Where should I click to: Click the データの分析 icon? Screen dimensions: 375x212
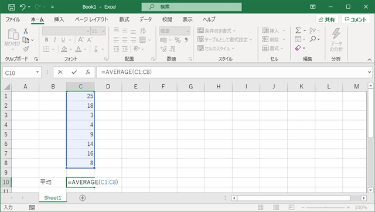pyautogui.click(x=336, y=39)
